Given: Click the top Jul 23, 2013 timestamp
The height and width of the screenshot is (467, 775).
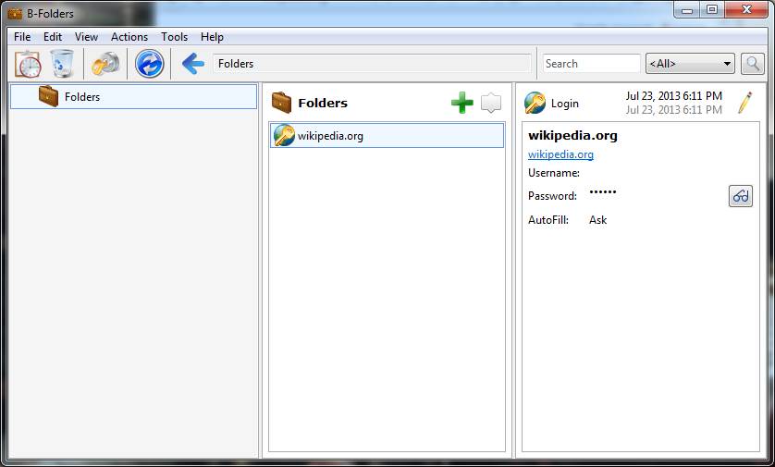Looking at the screenshot, I should [673, 96].
